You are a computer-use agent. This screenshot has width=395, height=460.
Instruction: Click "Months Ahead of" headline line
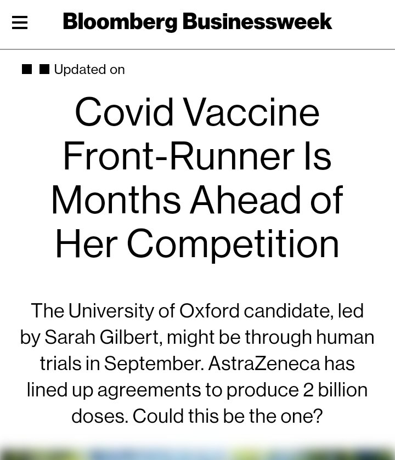(x=197, y=200)
